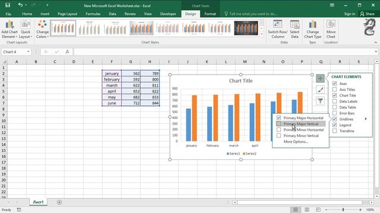
Task: Switch to Page Break Preview icon
Action: click(x=318, y=209)
